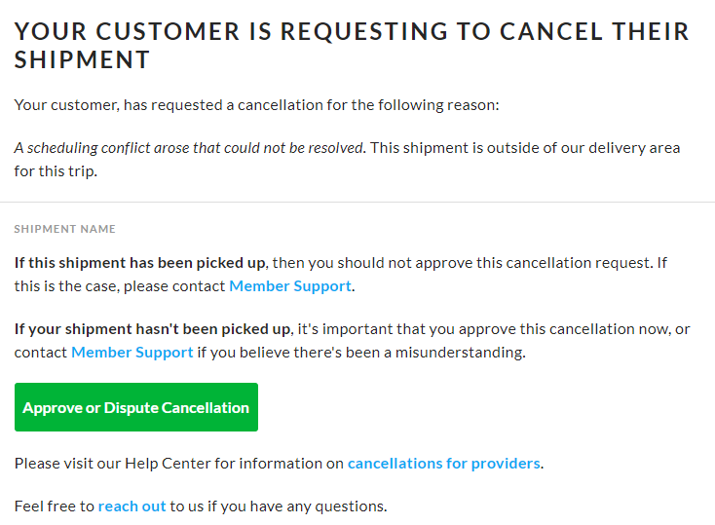Select the SHIPMENT NAME label
Image resolution: width=715 pixels, height=525 pixels.
[x=64, y=230]
